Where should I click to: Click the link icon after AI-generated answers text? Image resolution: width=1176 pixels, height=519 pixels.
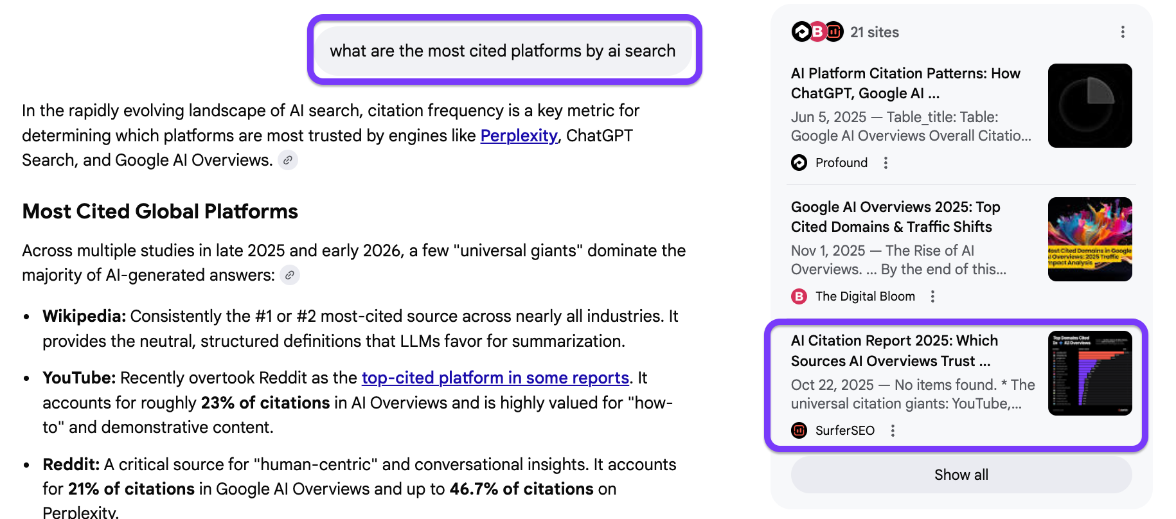(290, 276)
